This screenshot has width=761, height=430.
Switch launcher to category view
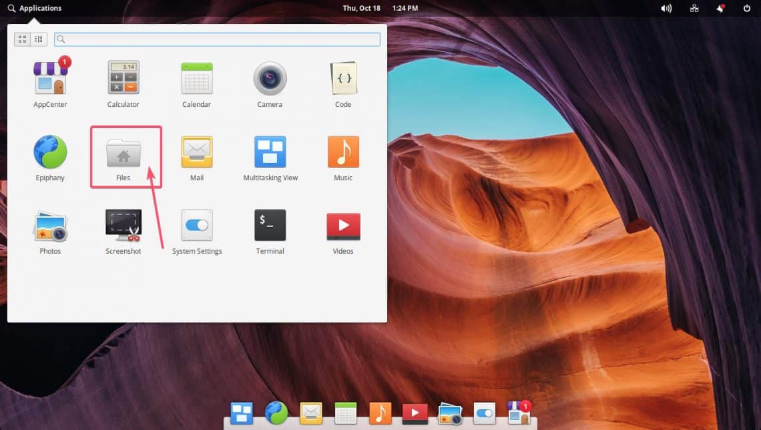(38, 39)
